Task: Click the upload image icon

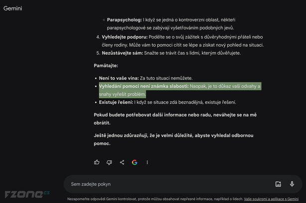Action: 278,184
